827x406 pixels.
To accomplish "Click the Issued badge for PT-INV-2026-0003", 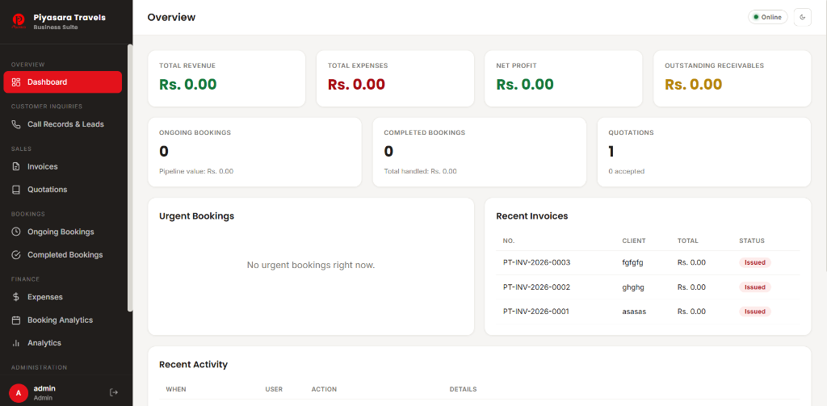I will pos(755,262).
